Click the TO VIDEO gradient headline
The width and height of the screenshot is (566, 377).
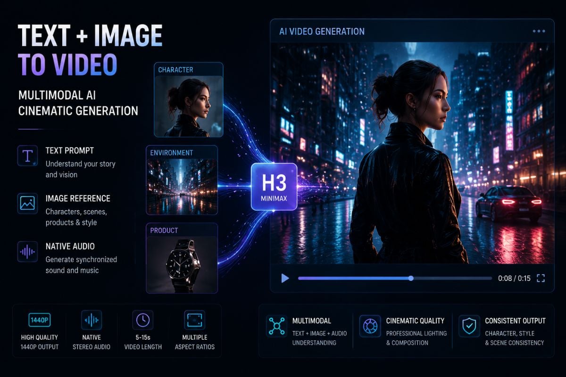point(67,65)
